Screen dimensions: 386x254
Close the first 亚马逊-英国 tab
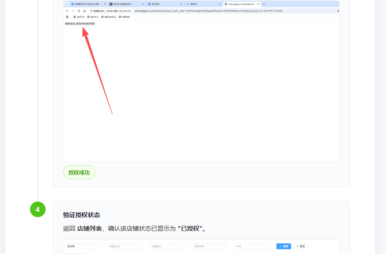105,4
